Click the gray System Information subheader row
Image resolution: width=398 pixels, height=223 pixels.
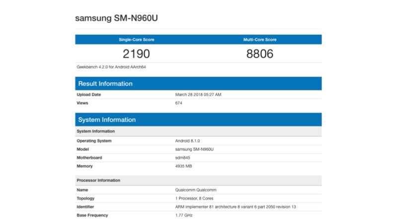pyautogui.click(x=198, y=131)
